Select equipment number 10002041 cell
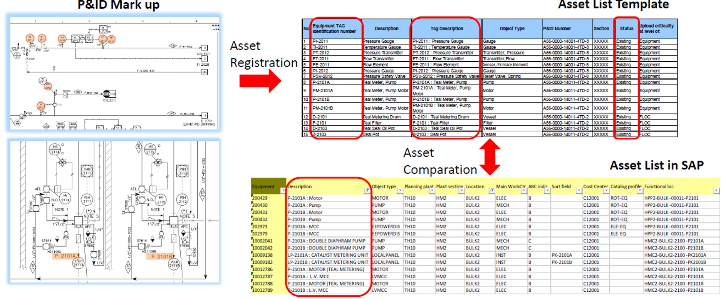This screenshot has width=721, height=299. [268, 241]
